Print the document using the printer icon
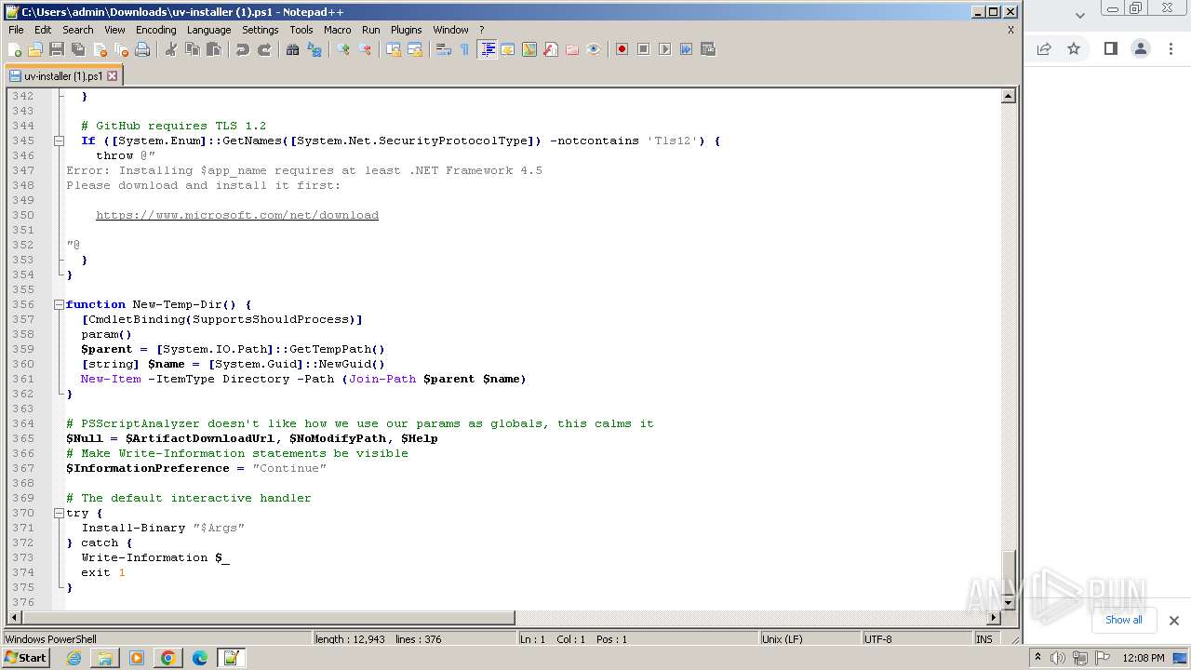The height and width of the screenshot is (670, 1191). (x=142, y=49)
